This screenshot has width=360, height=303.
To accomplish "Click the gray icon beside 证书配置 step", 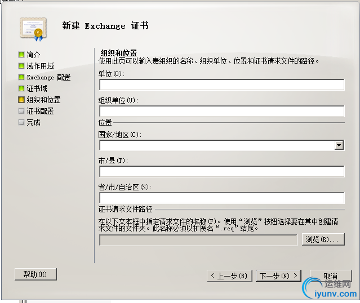I will tap(21, 111).
